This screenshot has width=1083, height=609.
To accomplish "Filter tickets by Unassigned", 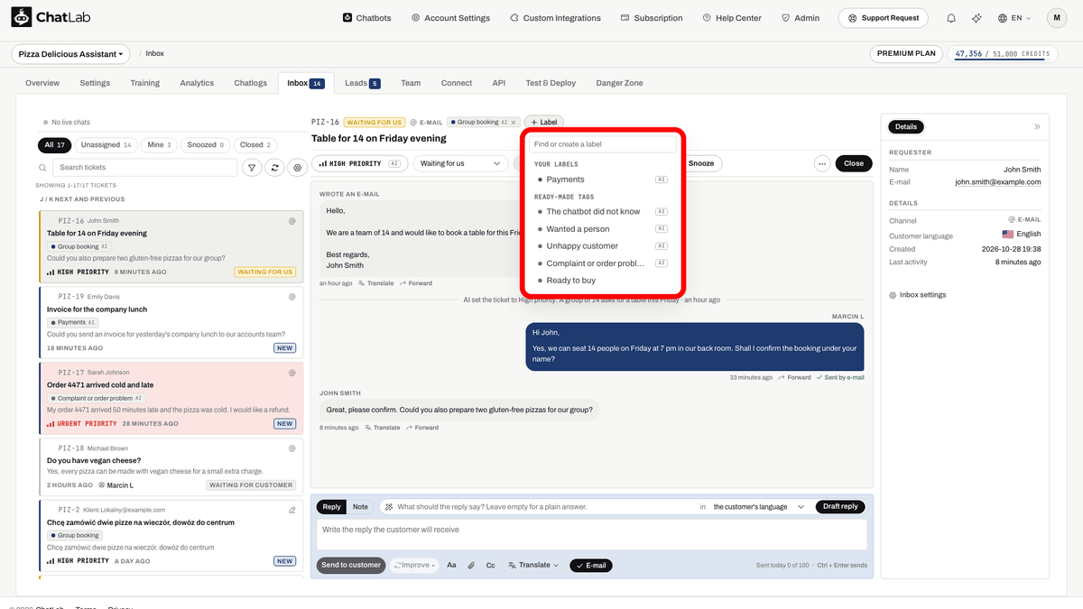I will 106,144.
